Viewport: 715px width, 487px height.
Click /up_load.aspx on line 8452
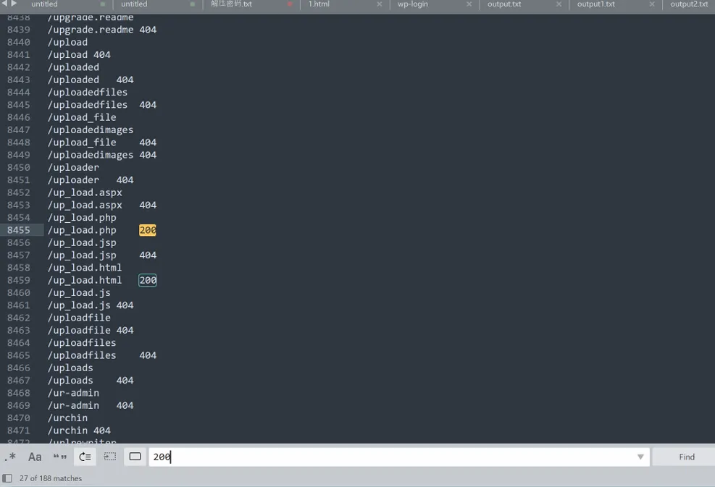pos(85,192)
